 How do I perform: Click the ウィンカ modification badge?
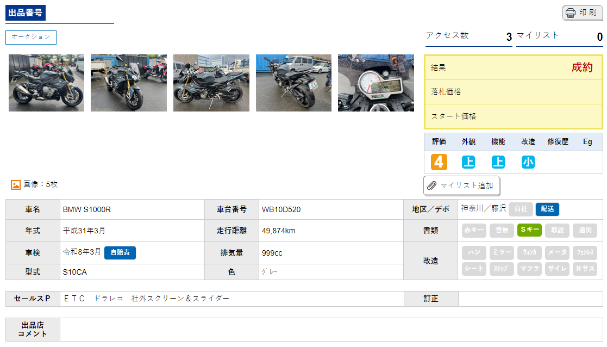click(530, 252)
